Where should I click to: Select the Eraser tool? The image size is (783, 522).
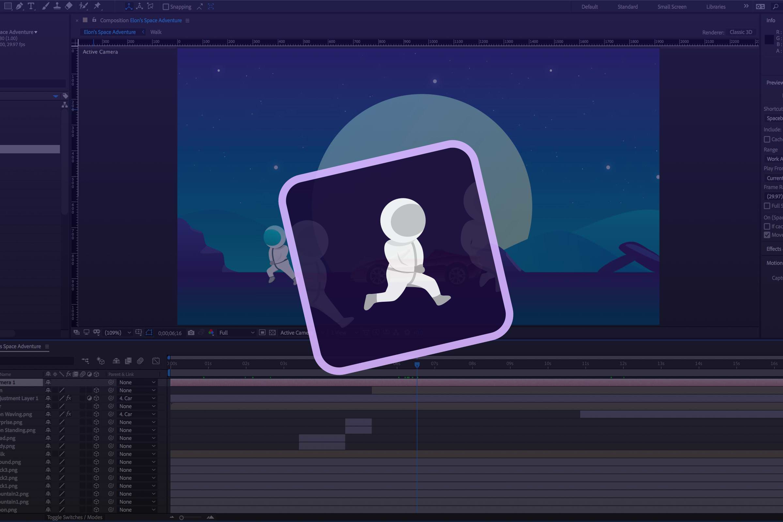click(x=69, y=6)
